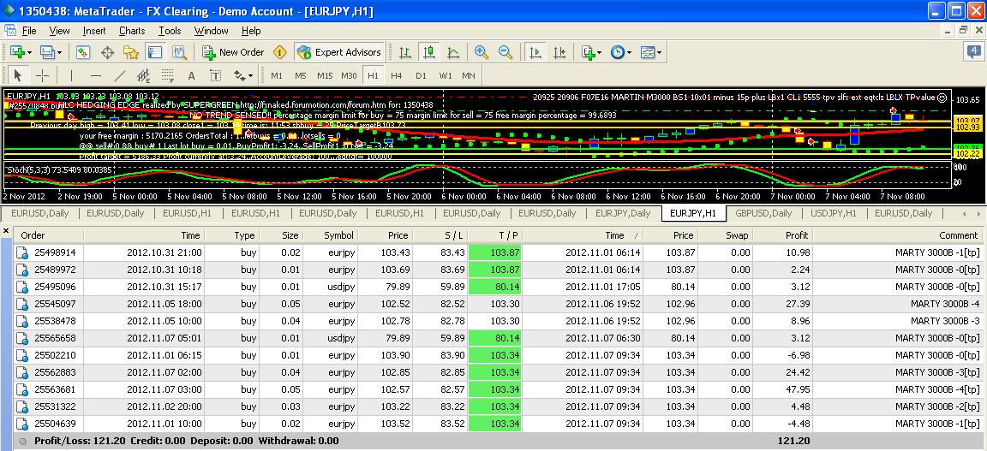This screenshot has height=451, width=987.
Task: Switch timeframe to H4
Action: [397, 75]
